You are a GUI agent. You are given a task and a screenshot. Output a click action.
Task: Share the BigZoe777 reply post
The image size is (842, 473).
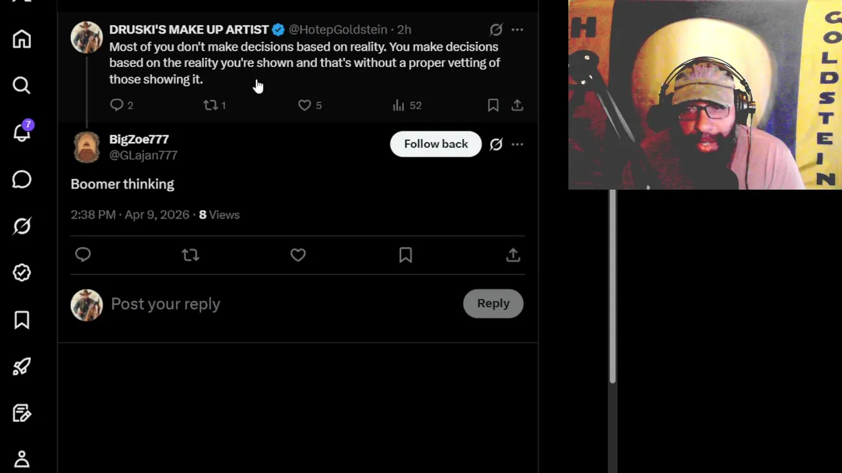pyautogui.click(x=513, y=255)
